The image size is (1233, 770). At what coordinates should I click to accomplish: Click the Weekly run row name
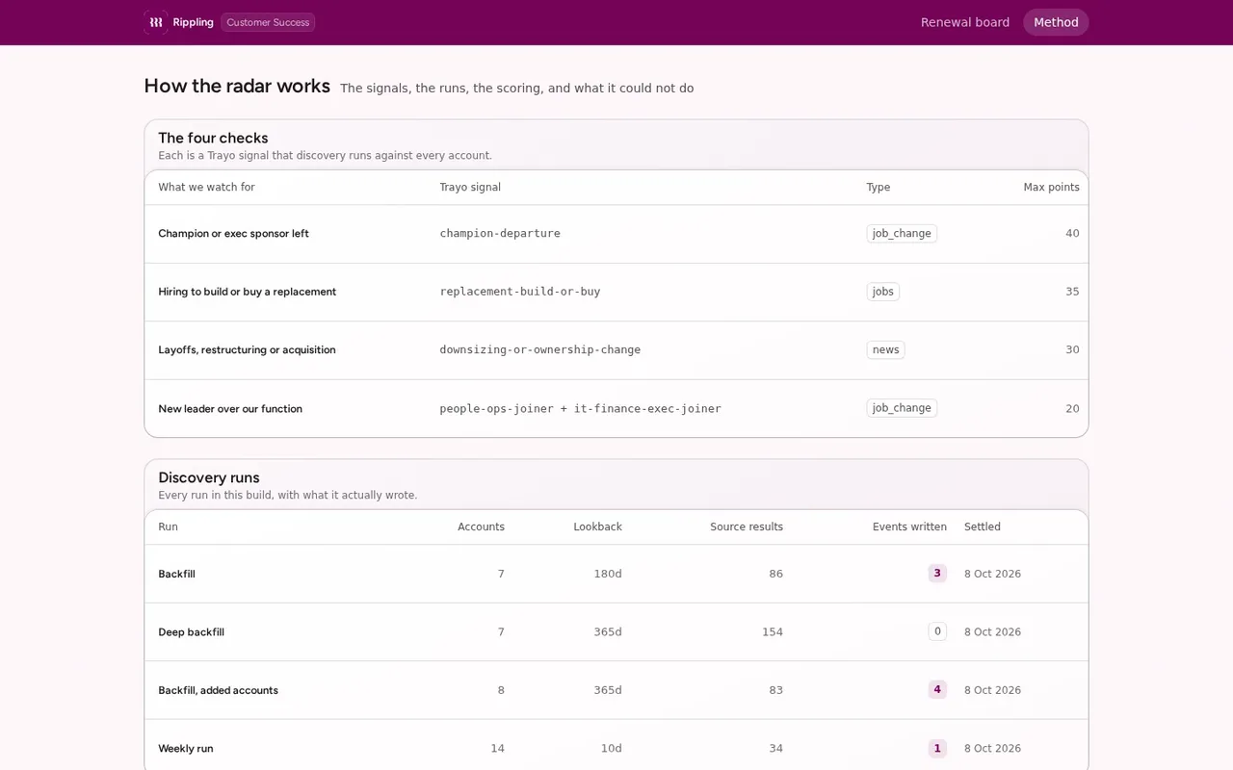tap(186, 749)
